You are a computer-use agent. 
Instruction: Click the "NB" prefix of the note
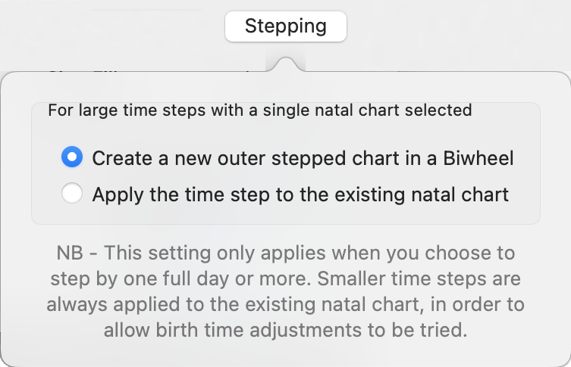(x=67, y=253)
